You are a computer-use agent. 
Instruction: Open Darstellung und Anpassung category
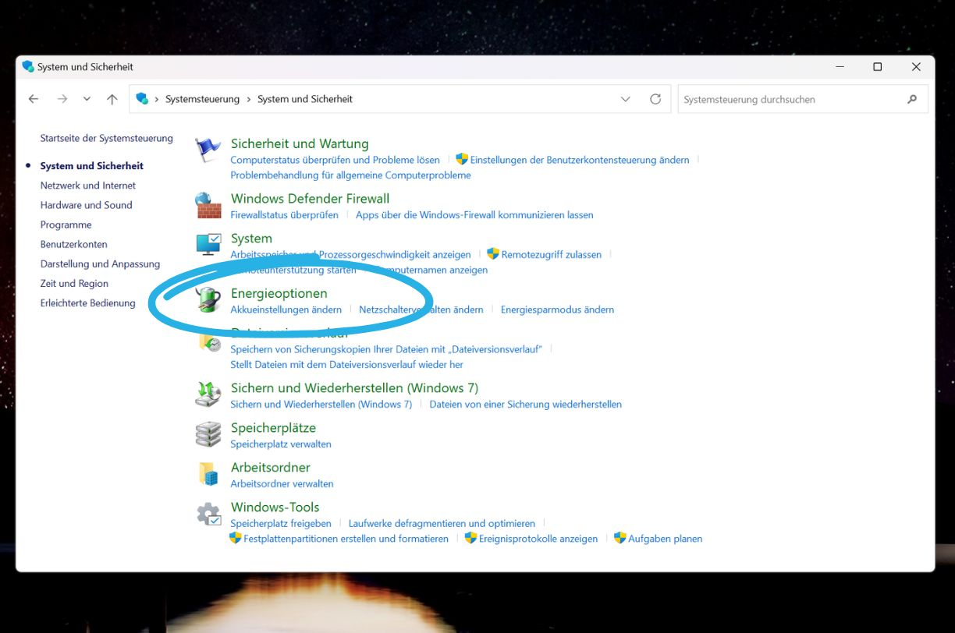click(x=100, y=263)
